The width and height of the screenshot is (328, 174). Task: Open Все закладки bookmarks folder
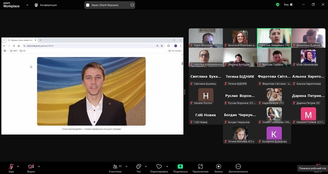[x=175, y=50]
